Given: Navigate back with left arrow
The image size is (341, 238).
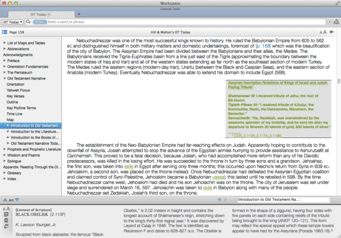Looking at the screenshot, I should (219, 199).
